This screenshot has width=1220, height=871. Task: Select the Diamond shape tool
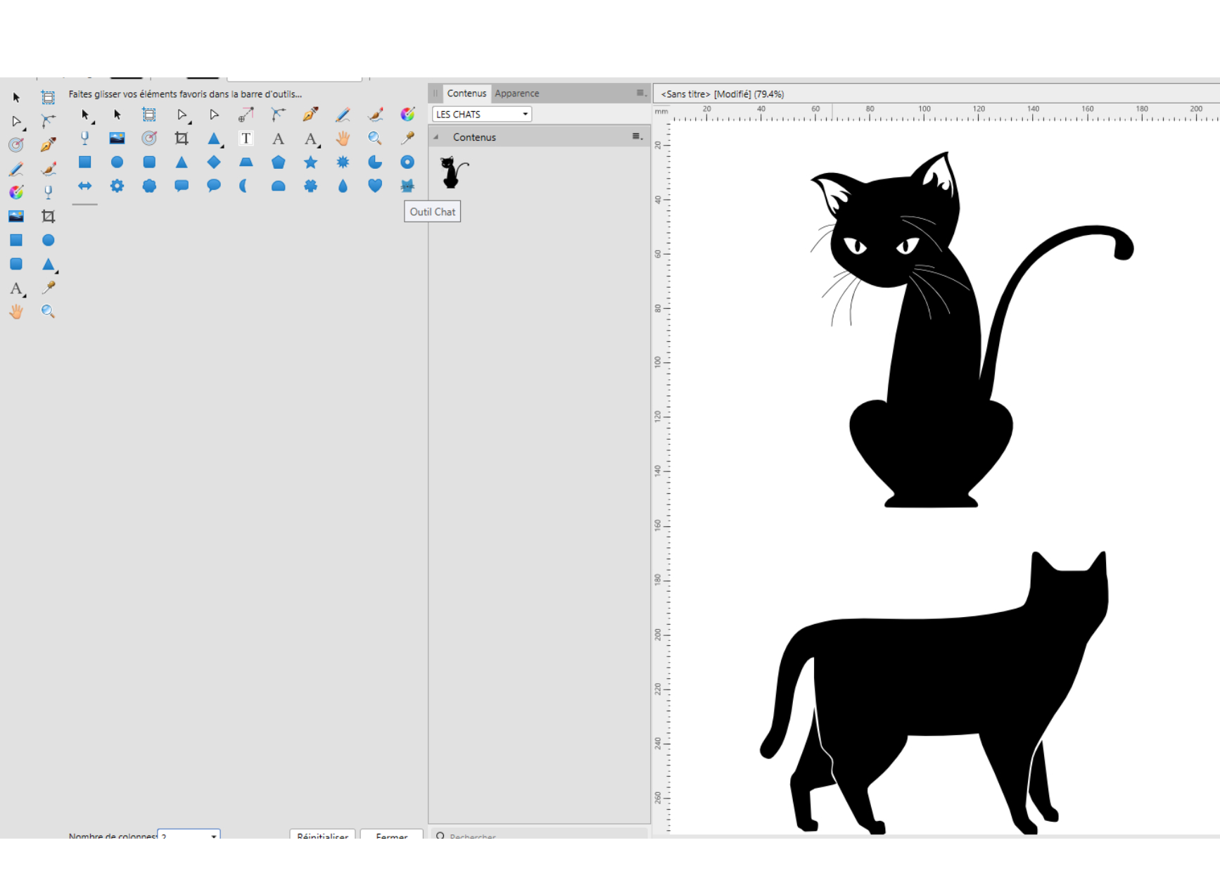pos(214,163)
